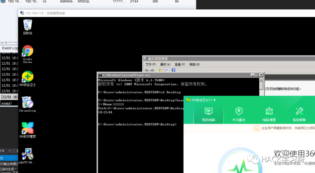Image resolution: width=315 pixels, height=173 pixels.
Task: Click the 企业用户 ransomware notice link
Action: (x=288, y=128)
